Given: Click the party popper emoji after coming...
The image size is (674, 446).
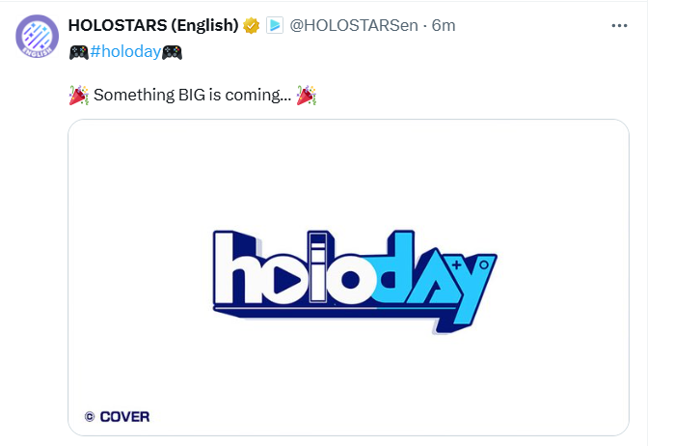Looking at the screenshot, I should click(307, 96).
